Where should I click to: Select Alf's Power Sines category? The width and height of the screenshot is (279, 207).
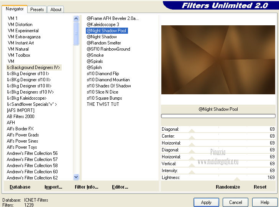[22, 141]
